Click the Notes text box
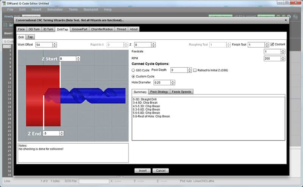This screenshot has width=303, height=187. click(73, 153)
